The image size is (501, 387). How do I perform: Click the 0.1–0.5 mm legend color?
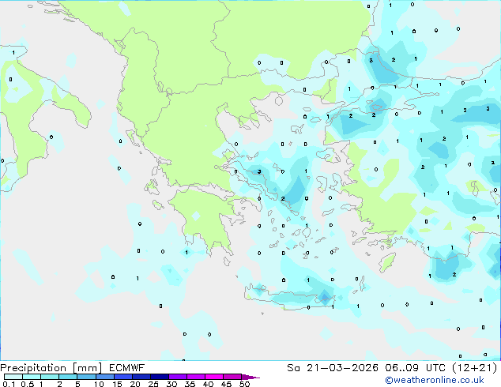click(x=13, y=377)
